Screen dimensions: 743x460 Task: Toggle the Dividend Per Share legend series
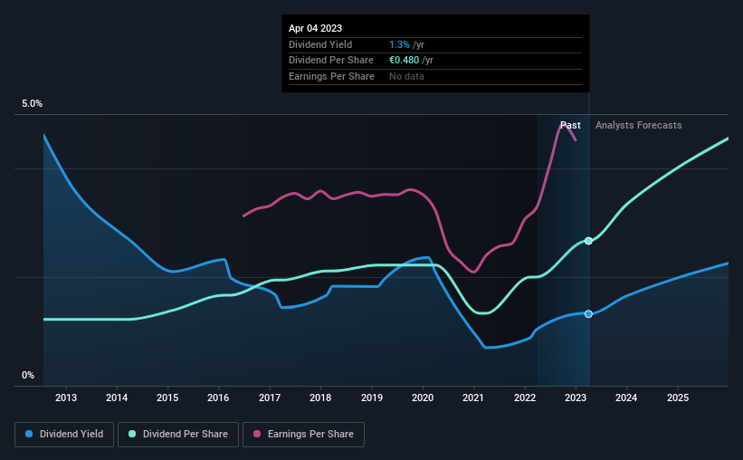[178, 435]
